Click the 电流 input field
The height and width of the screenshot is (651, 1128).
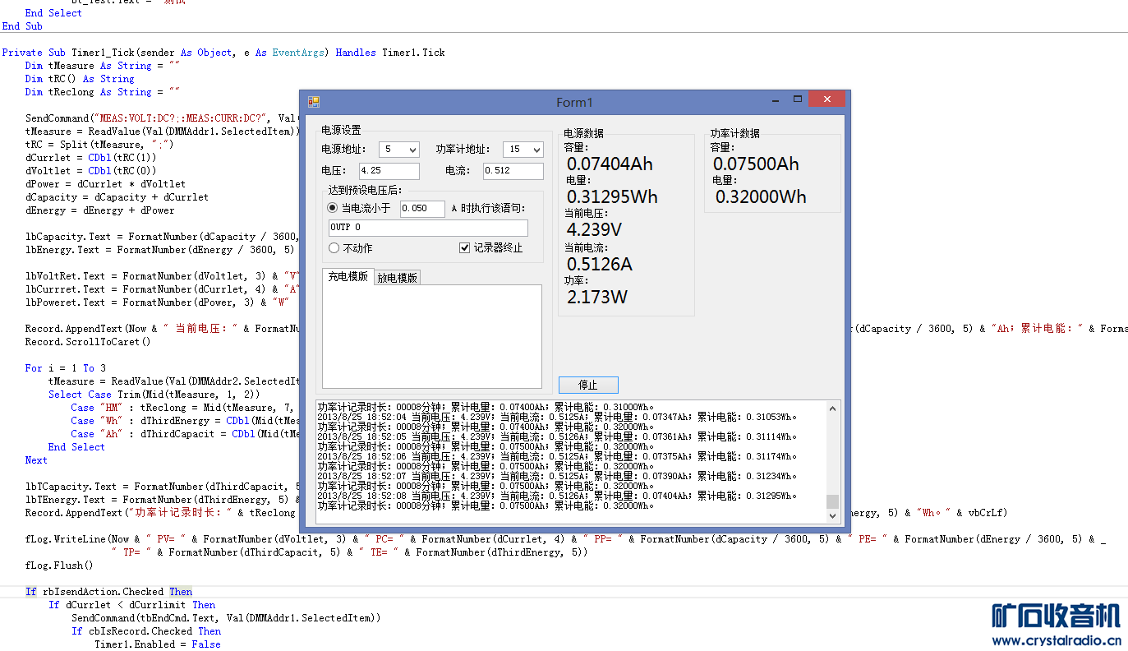513,171
